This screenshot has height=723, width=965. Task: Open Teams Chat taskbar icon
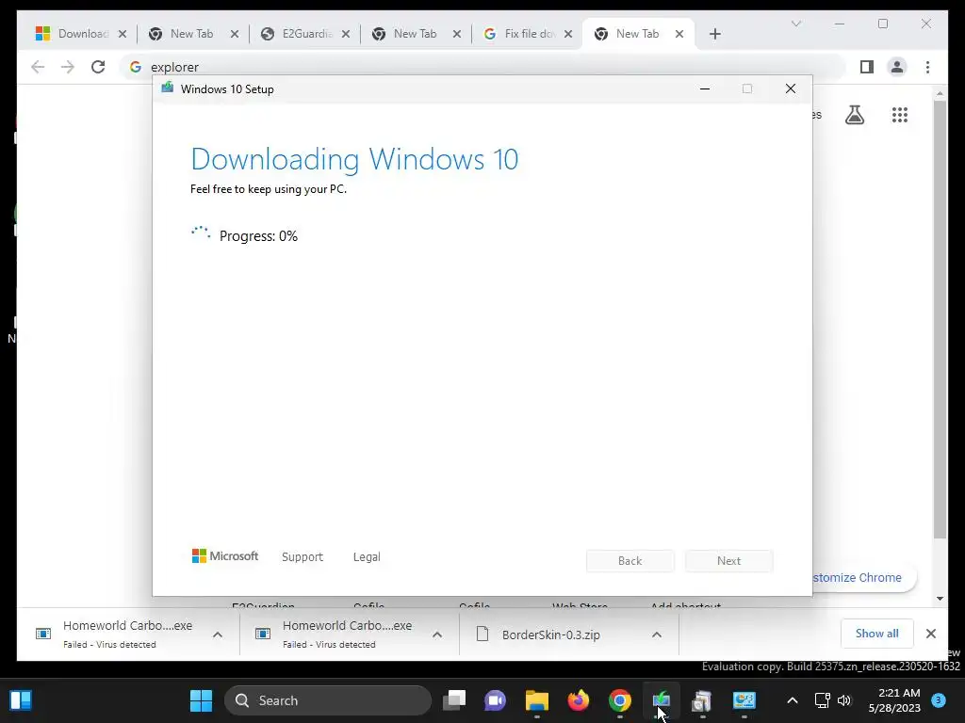[496, 700]
